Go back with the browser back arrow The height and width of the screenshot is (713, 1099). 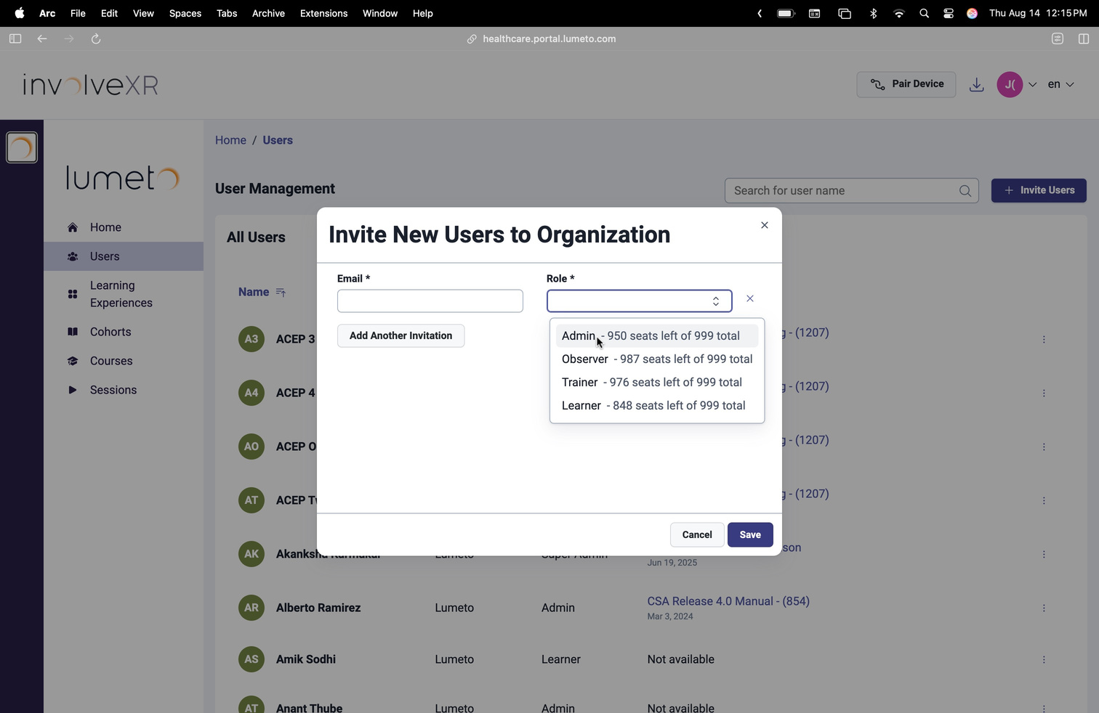point(42,39)
